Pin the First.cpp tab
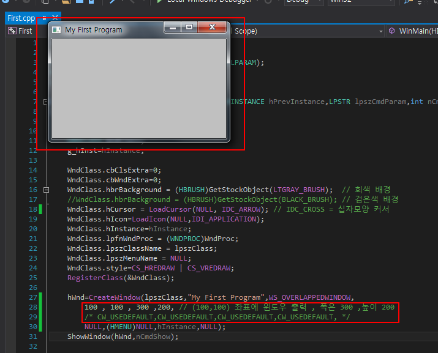Viewport: 438px width, 353px height. tap(45, 18)
